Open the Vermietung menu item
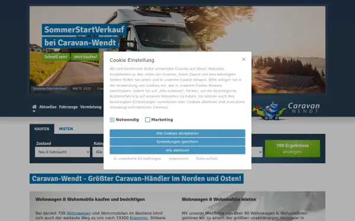 91,107
